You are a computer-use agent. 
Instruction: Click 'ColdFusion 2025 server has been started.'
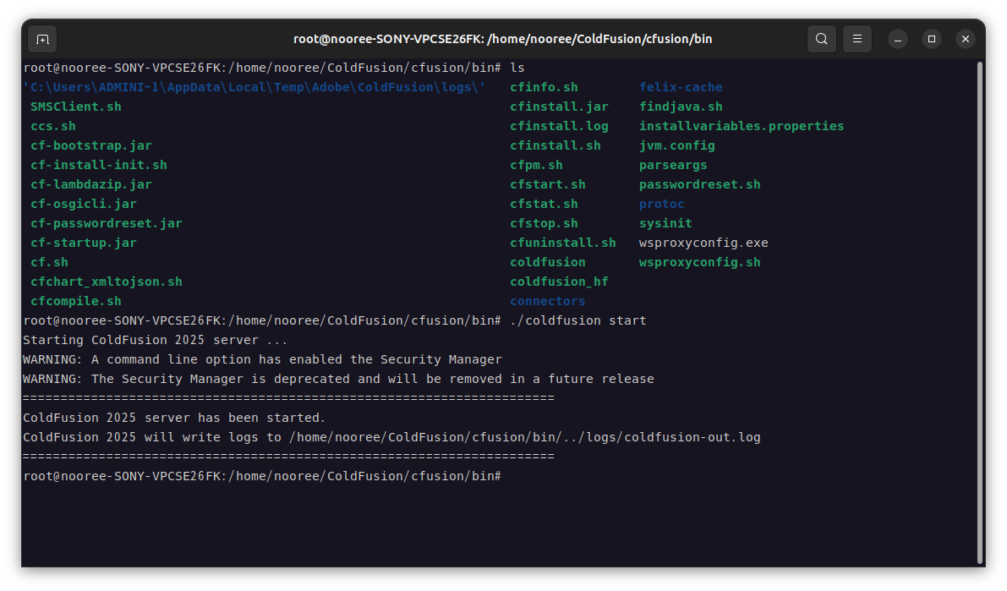(174, 418)
